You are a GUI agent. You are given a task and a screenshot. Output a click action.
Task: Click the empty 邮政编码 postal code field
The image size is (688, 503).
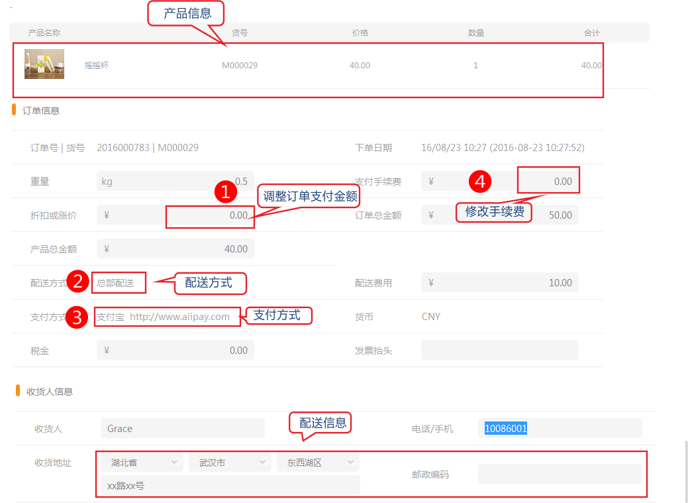click(x=560, y=475)
